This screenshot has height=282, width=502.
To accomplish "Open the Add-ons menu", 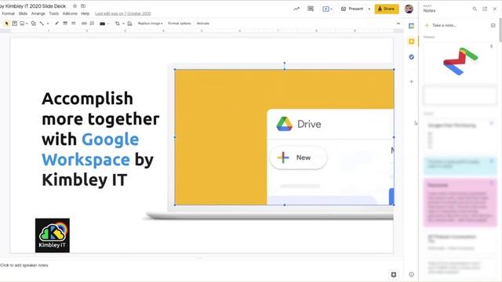I will click(70, 14).
